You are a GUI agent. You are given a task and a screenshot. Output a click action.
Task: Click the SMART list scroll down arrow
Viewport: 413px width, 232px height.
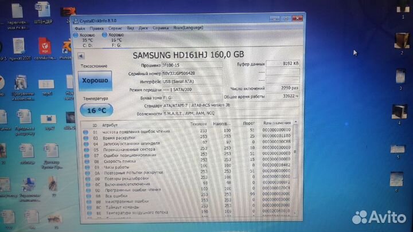pyautogui.click(x=295, y=213)
